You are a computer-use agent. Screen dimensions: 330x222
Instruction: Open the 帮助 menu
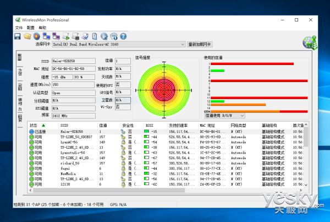pyautogui.click(x=42, y=28)
